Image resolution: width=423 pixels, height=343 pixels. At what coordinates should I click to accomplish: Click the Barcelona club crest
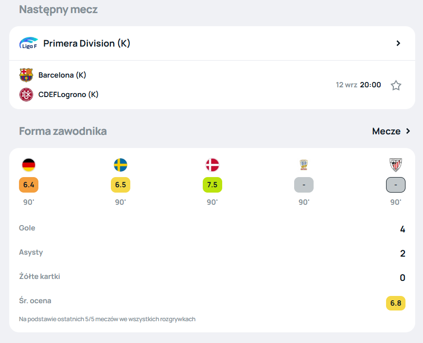tap(26, 75)
